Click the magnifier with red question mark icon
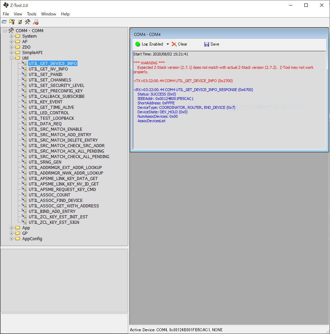The image size is (330, 334). [x=36, y=22]
